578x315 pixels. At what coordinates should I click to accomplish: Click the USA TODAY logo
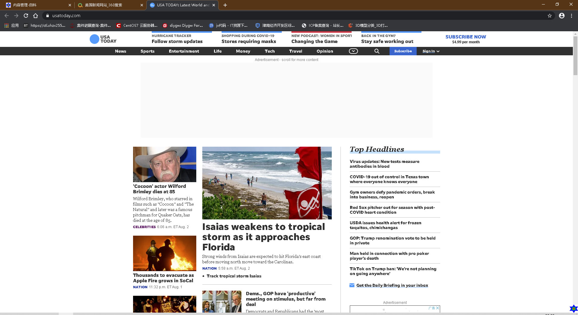tap(103, 39)
